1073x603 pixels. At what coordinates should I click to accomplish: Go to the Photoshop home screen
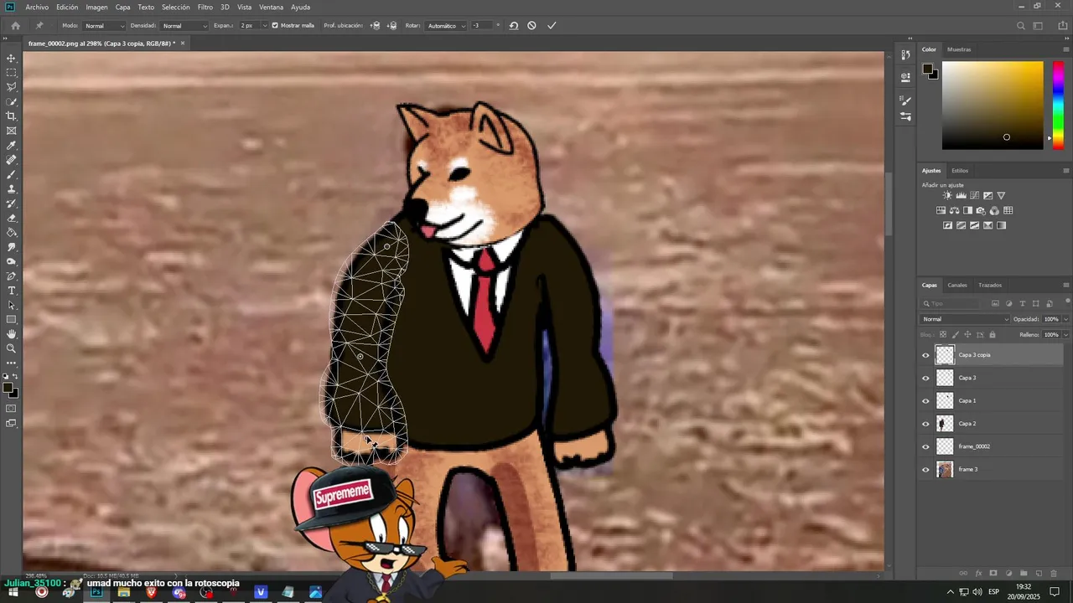15,25
